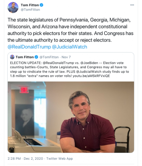Open the @TomFitton handle under the name
The width and height of the screenshot is (142, 166).
pos(30,10)
